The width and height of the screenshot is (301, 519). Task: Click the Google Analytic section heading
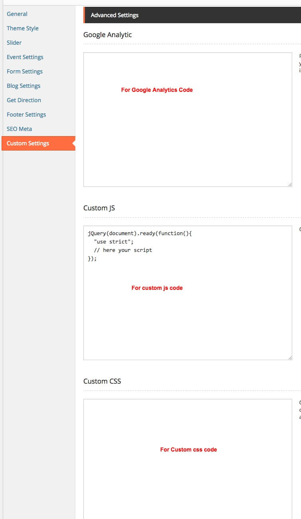point(108,35)
